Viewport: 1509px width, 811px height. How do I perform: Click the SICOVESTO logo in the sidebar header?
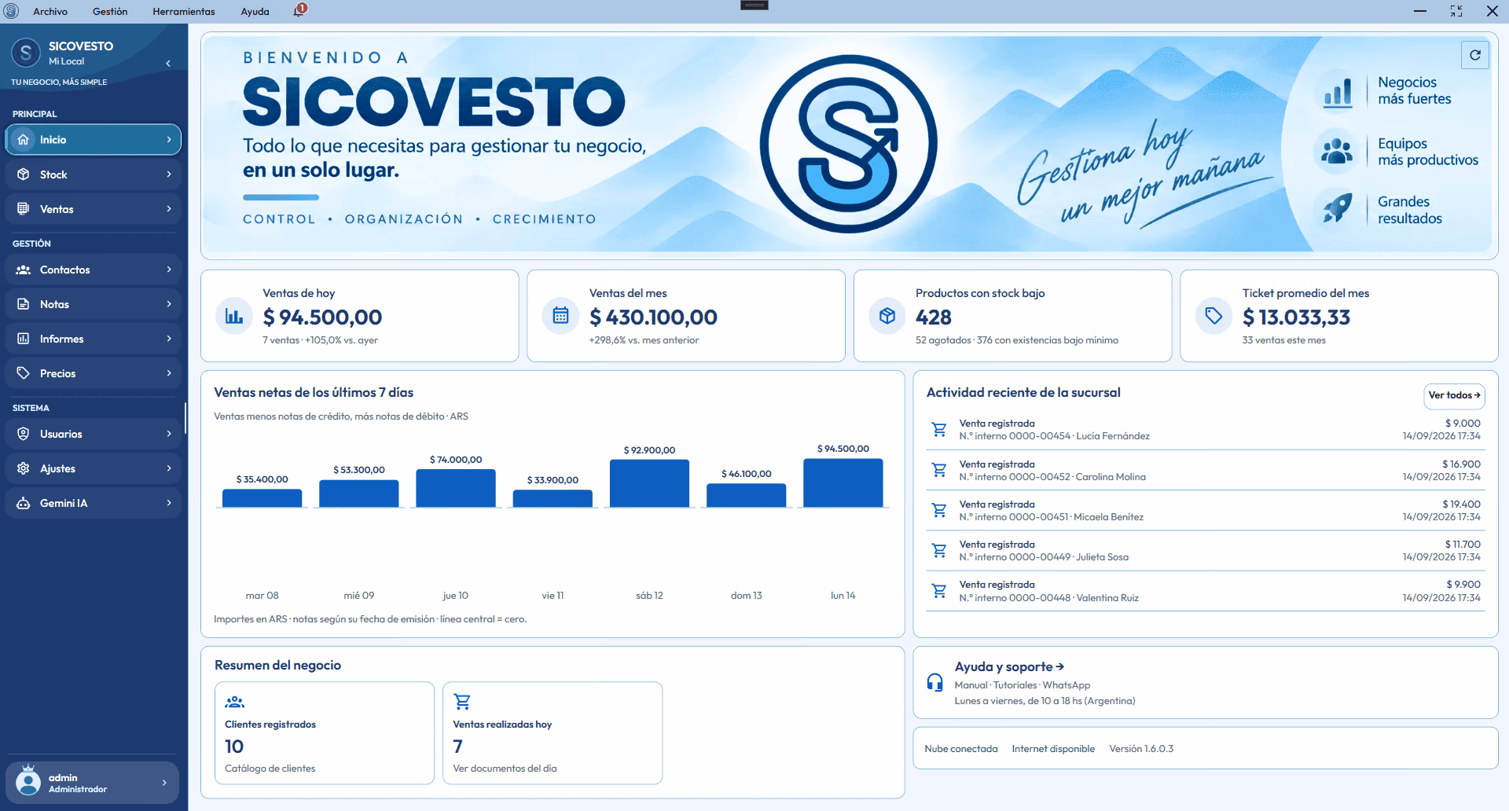pyautogui.click(x=26, y=53)
